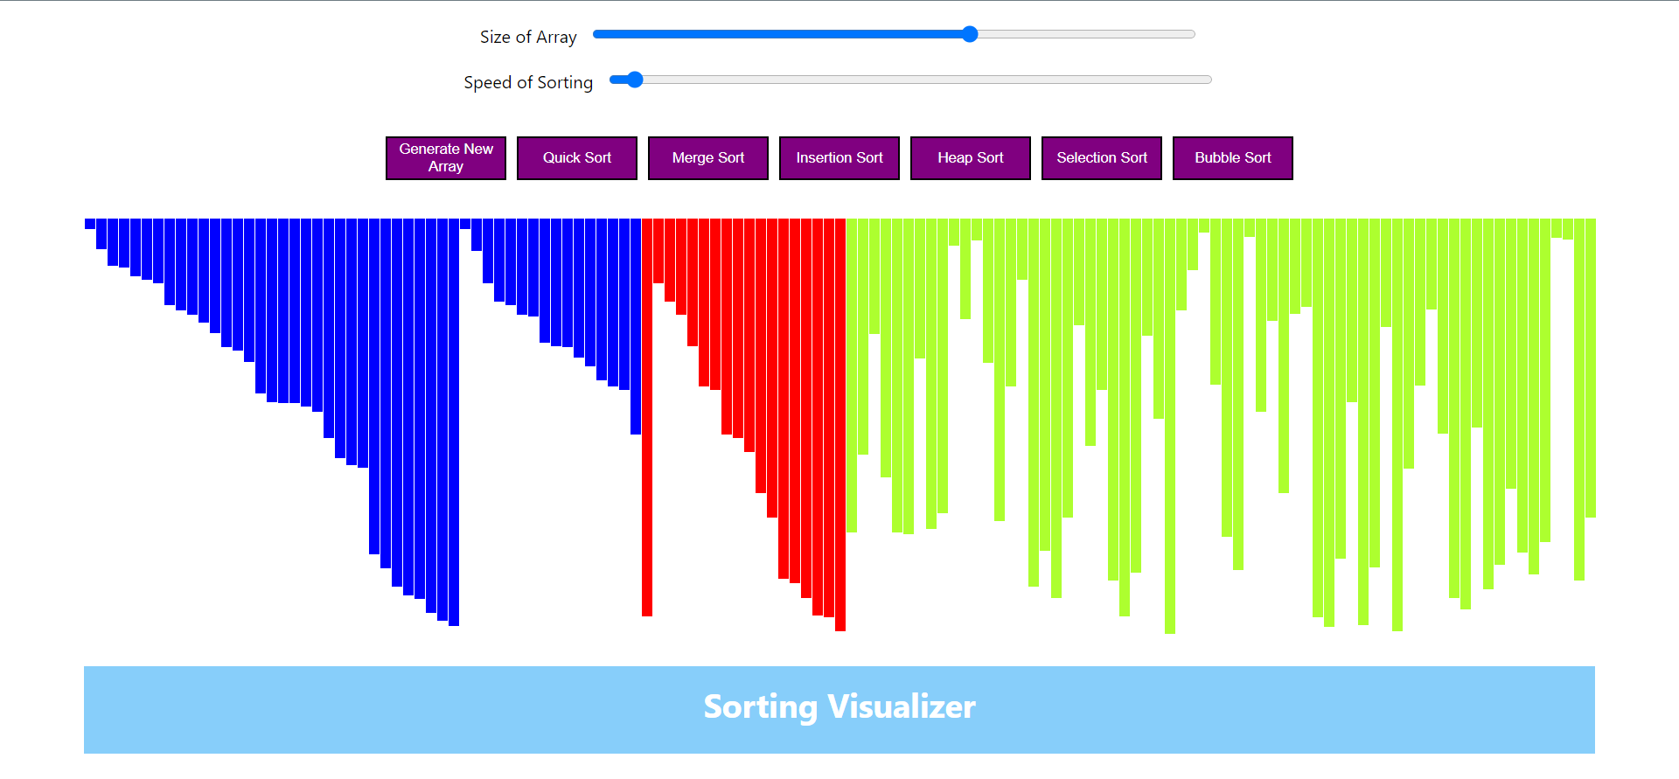Click the right end of the Size slider track
Viewport: 1679px width, 779px height.
click(1189, 34)
